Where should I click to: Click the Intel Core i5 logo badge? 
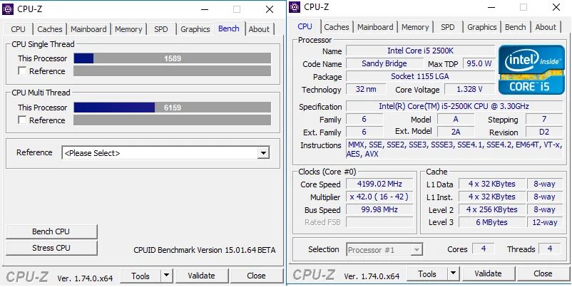click(x=531, y=70)
